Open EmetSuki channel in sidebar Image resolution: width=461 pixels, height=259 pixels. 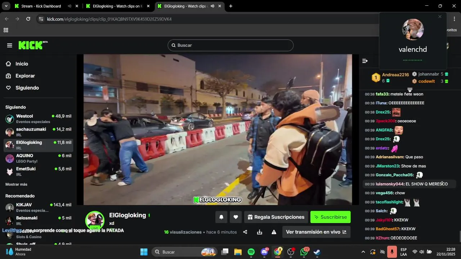[x=38, y=172]
